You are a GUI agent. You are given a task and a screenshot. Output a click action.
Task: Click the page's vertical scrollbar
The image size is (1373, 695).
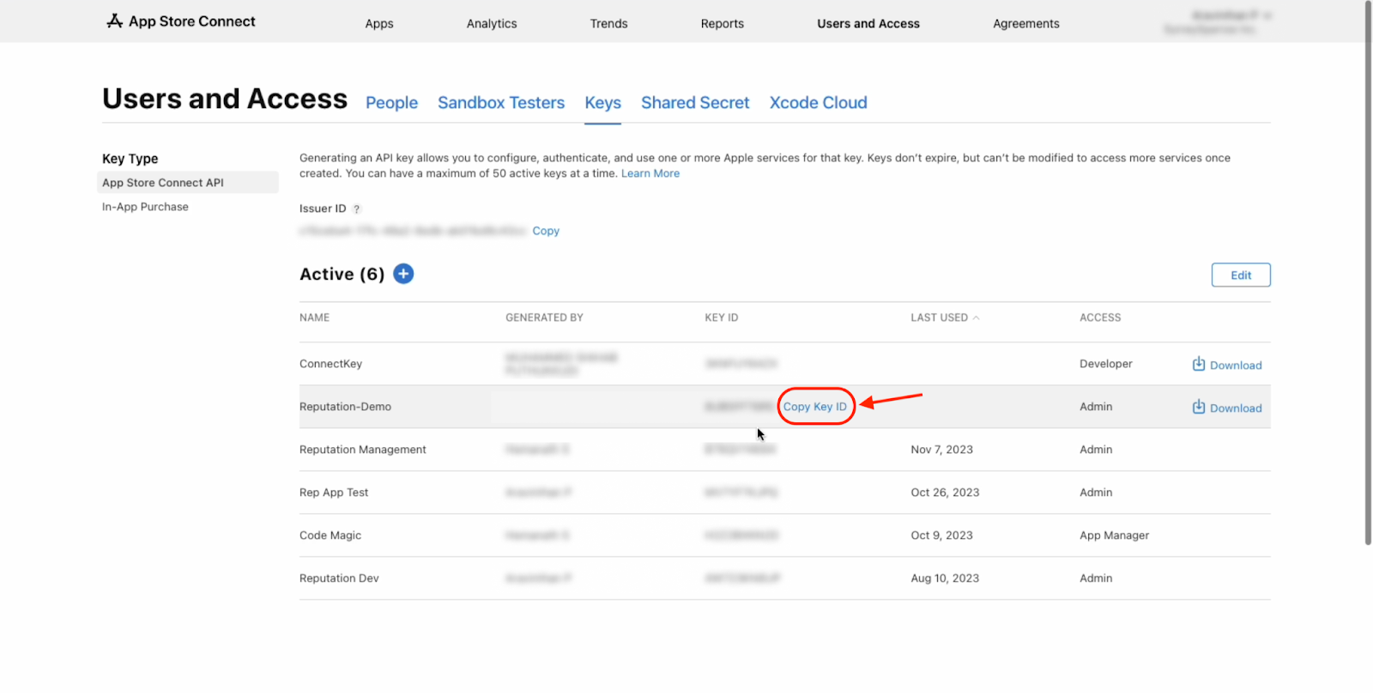click(x=1368, y=275)
